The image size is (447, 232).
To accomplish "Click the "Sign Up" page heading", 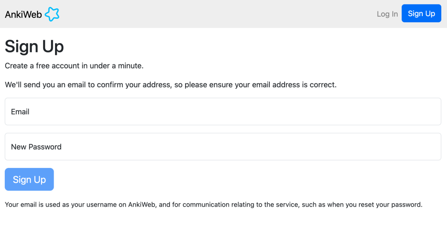I will pos(34,47).
